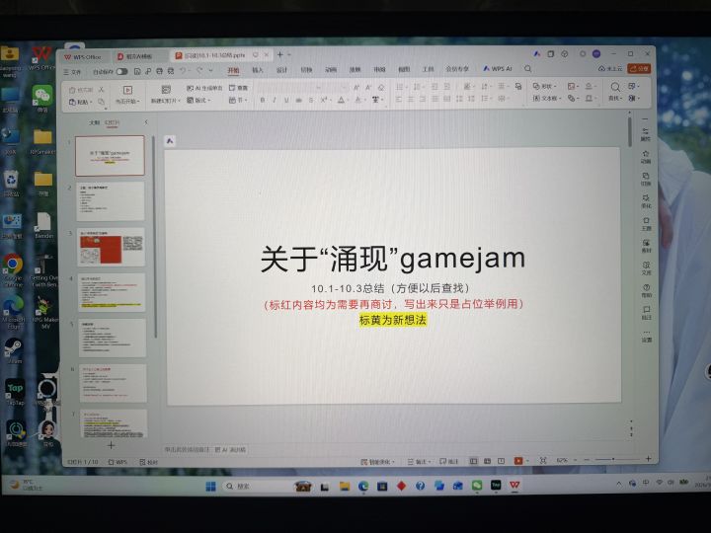711x533 pixels.
Task: Click the cut scissors icon
Action: pyautogui.click(x=101, y=90)
